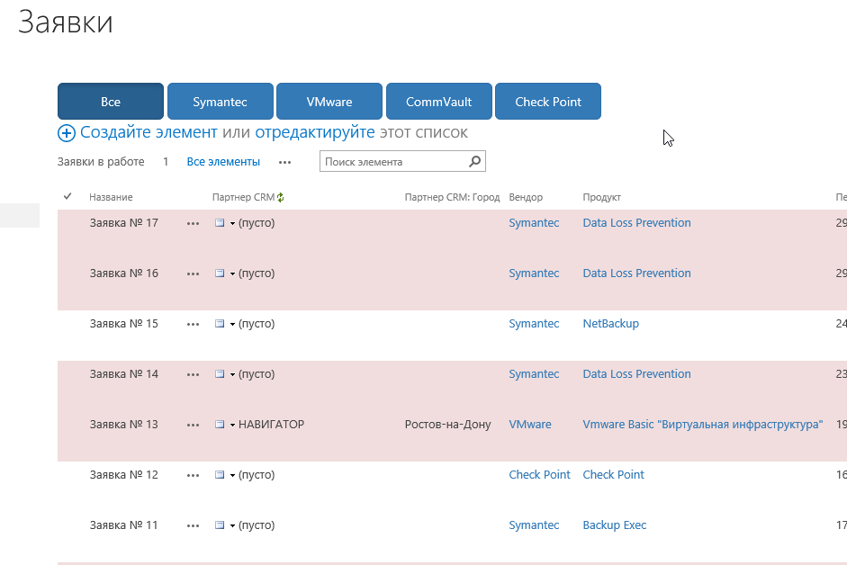Select the Заявка № 17 title text
The width and height of the screenshot is (847, 565).
click(123, 222)
